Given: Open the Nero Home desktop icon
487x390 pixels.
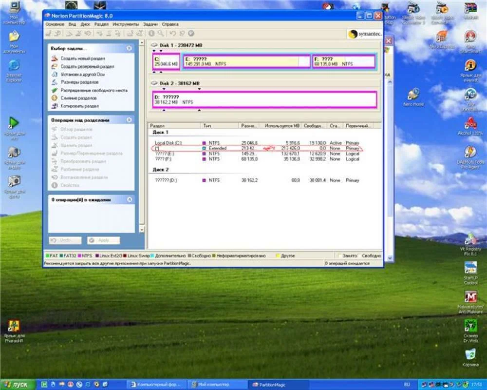Looking at the screenshot, I should click(x=413, y=97).
